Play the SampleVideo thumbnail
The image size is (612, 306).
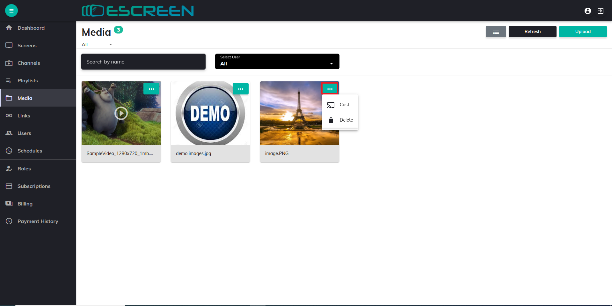(x=121, y=113)
